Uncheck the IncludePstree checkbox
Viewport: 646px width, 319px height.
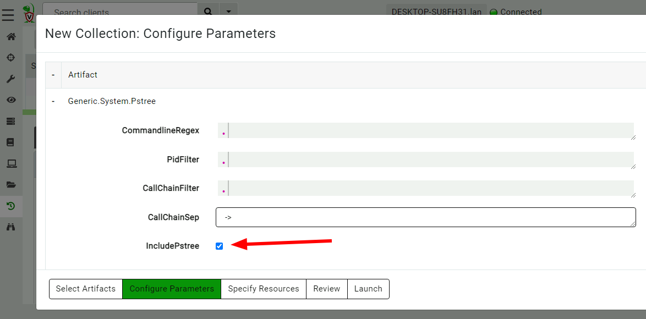220,246
